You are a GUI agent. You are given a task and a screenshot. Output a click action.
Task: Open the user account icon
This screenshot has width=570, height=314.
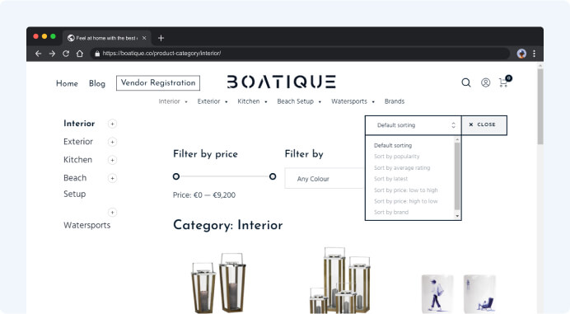coord(486,83)
